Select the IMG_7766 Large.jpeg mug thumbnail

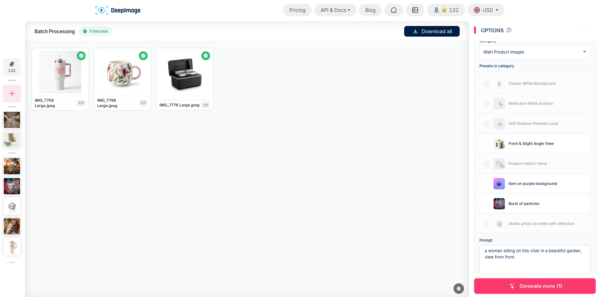pos(122,73)
